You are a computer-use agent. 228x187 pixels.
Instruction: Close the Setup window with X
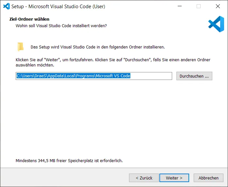click(218, 6)
